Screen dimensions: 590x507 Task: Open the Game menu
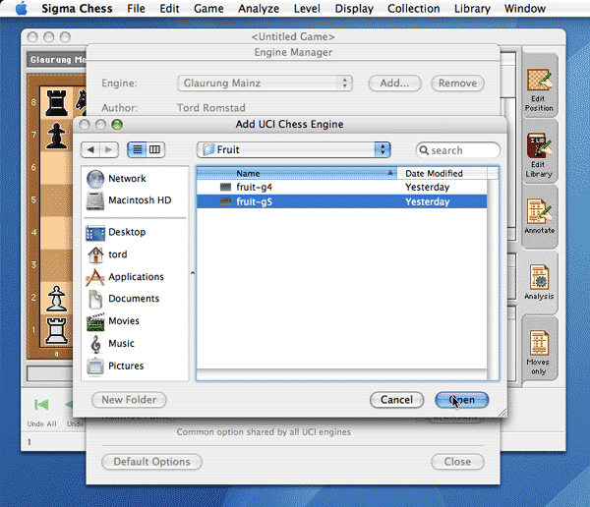tap(208, 8)
